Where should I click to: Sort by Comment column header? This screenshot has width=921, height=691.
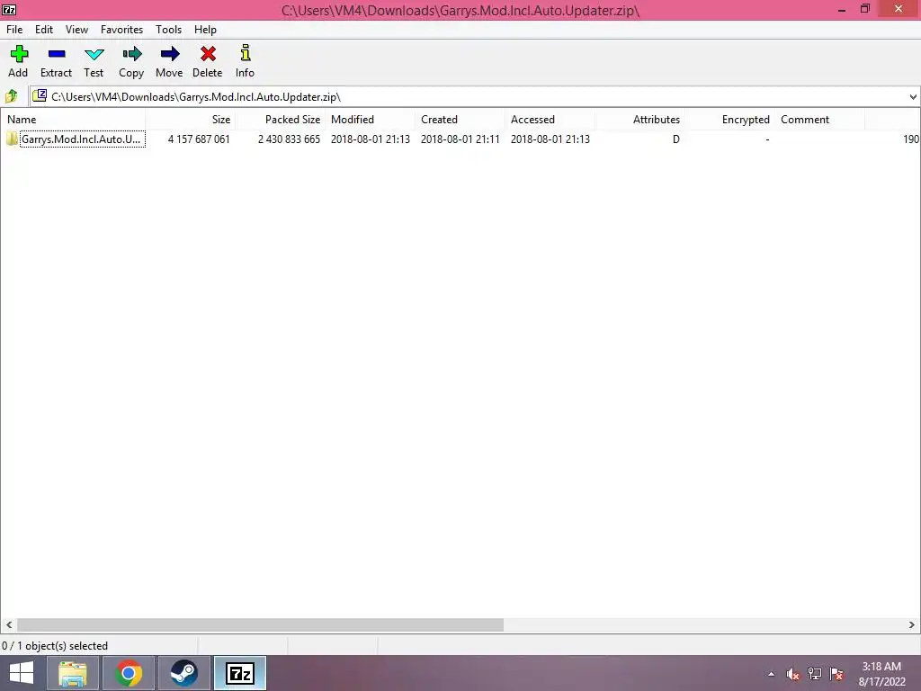click(x=819, y=120)
